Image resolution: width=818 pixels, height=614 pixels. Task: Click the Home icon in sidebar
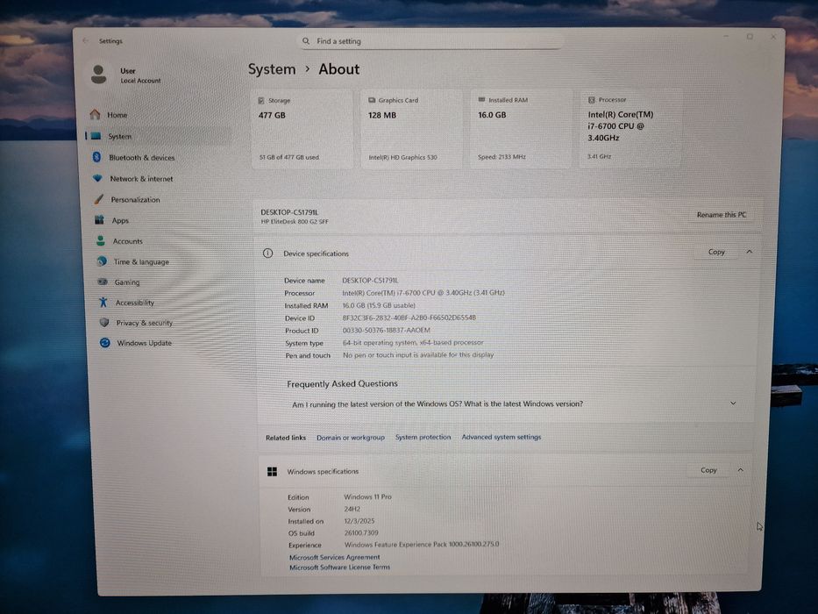coord(95,114)
